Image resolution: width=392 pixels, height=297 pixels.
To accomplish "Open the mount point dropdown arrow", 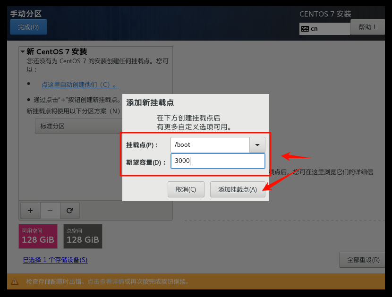I will click(257, 145).
